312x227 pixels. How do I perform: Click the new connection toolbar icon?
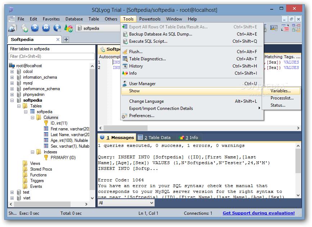pos(13,28)
